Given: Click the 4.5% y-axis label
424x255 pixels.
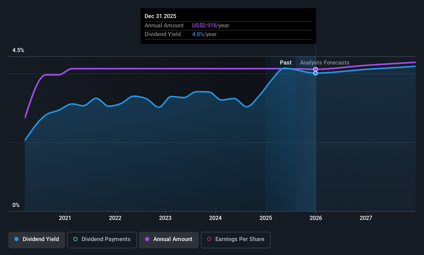Looking at the screenshot, I should pos(18,50).
